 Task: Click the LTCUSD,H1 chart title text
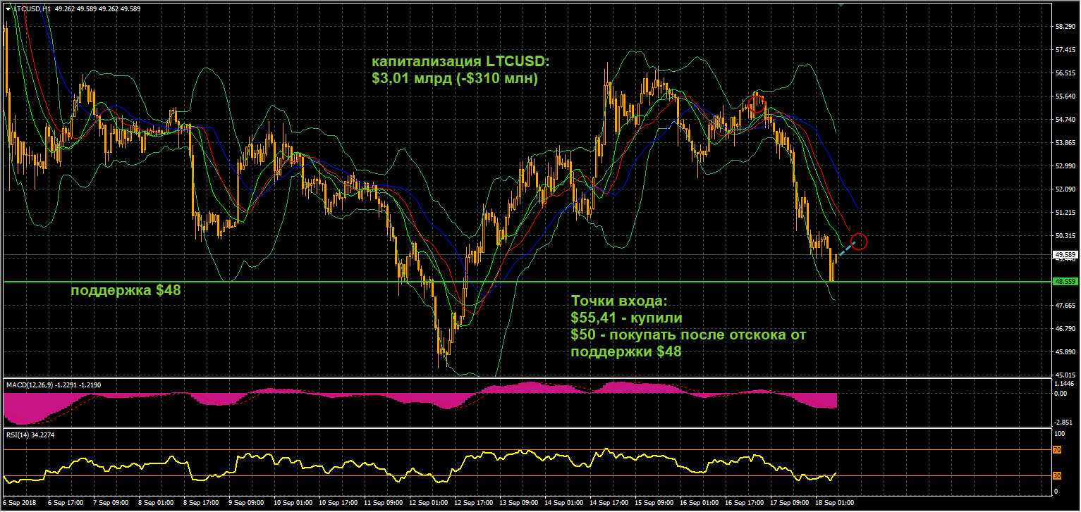pos(31,9)
